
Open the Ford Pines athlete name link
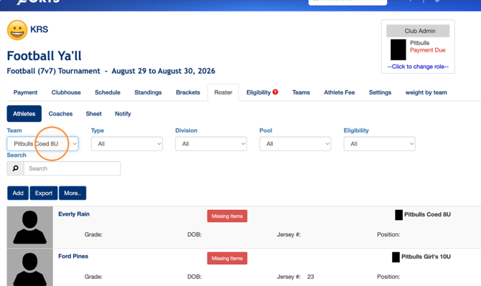(x=73, y=257)
